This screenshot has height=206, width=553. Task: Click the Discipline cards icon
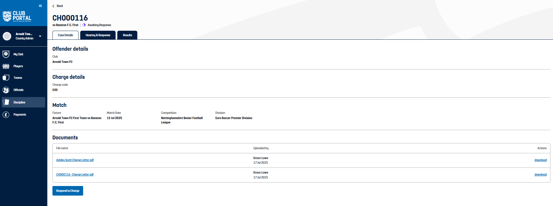coord(6,102)
